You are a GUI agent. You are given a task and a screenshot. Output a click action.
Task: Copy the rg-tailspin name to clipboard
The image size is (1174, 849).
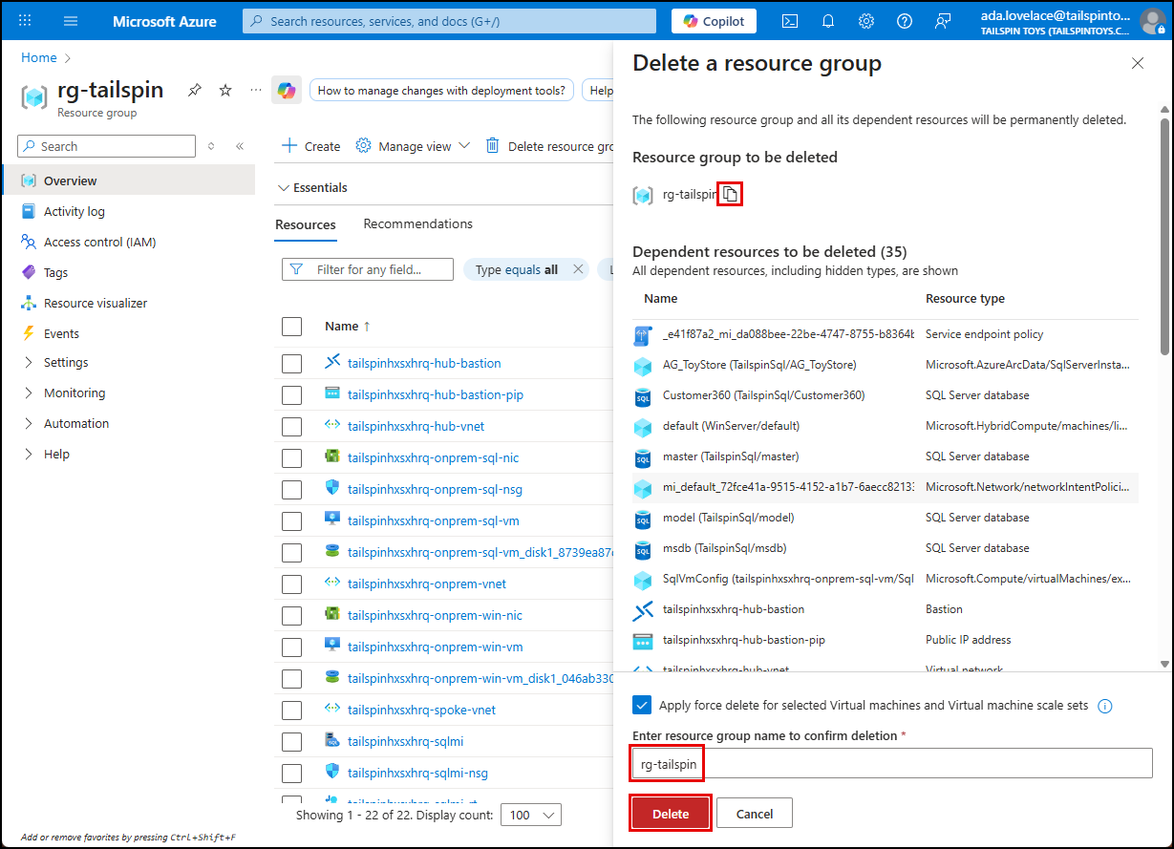730,194
